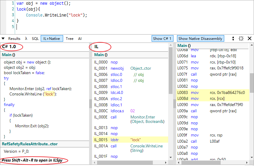Open RefSafetyRulesAttribute..ctor method header
This screenshot has height=166, width=254.
(x=30, y=144)
